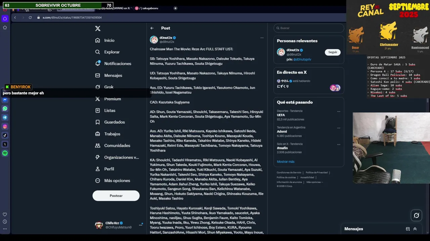
Task: Open a new tab with plus button
Action: (175, 8)
